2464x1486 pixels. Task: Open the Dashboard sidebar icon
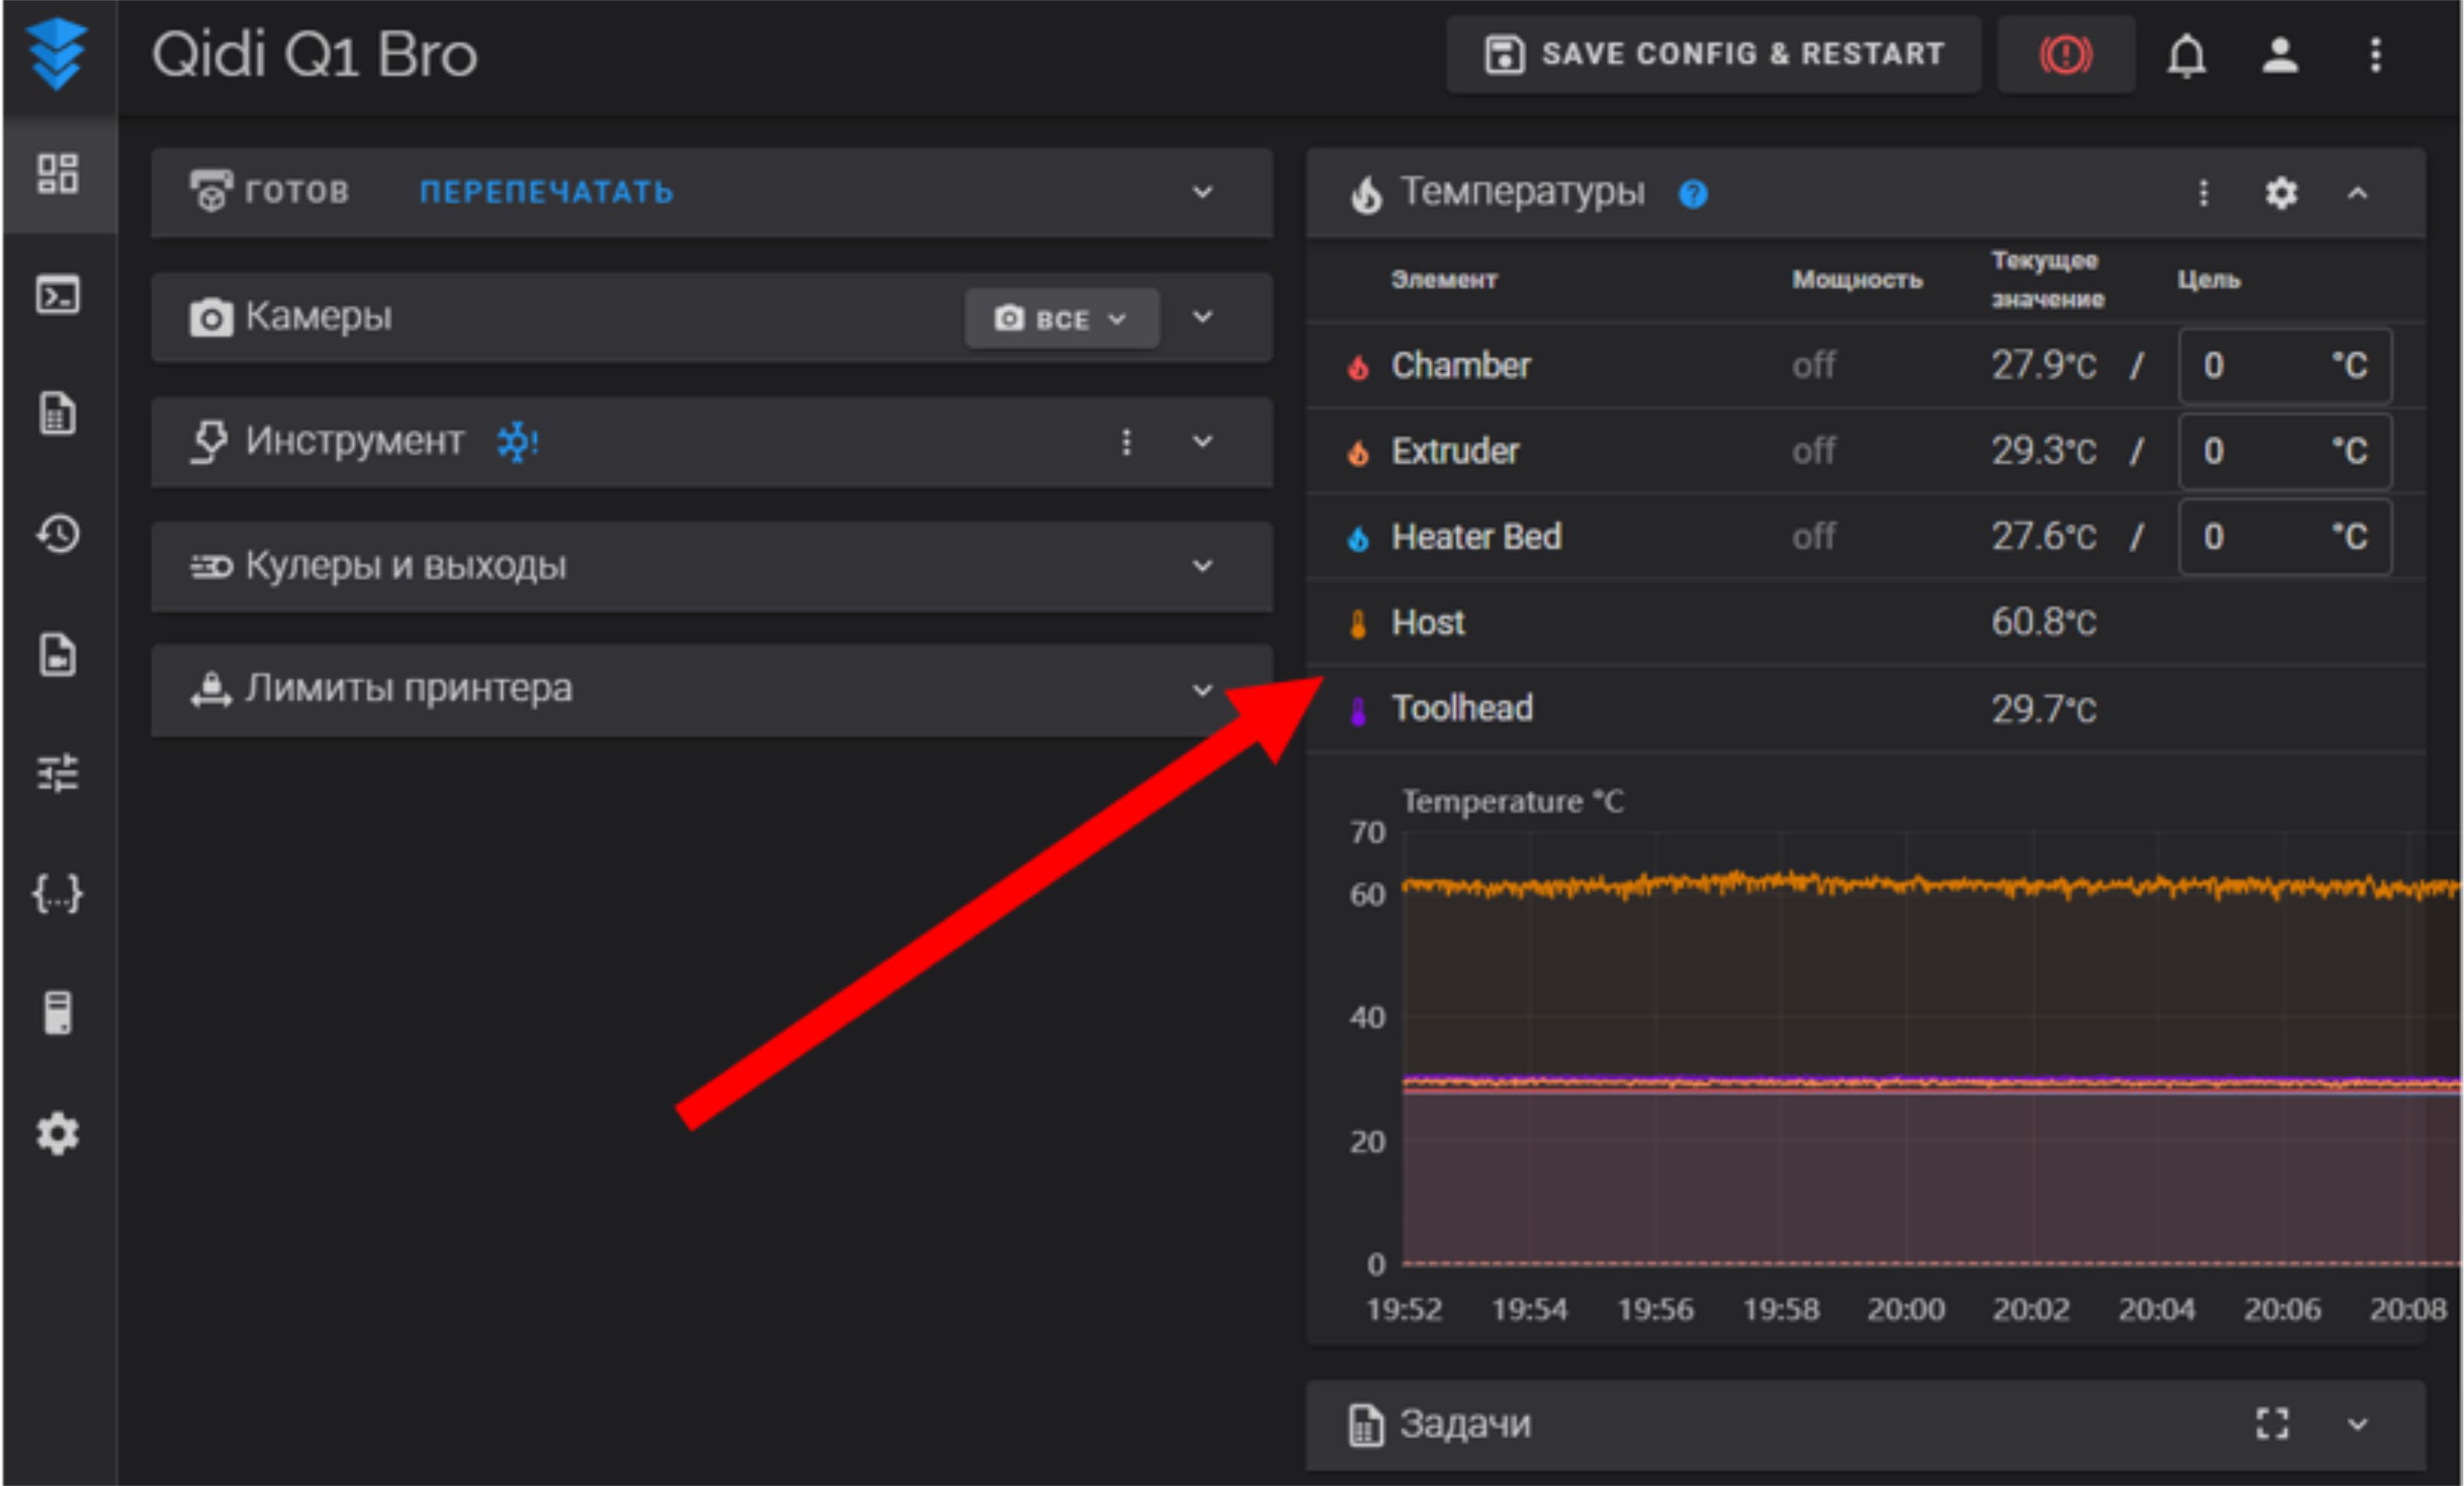(x=57, y=173)
